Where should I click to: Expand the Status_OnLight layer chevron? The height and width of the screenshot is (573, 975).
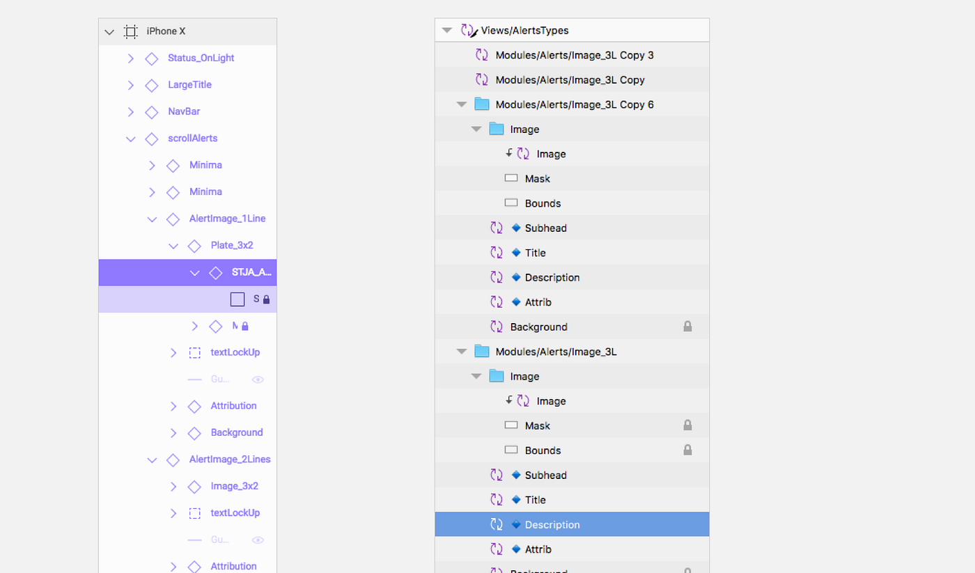tap(130, 58)
